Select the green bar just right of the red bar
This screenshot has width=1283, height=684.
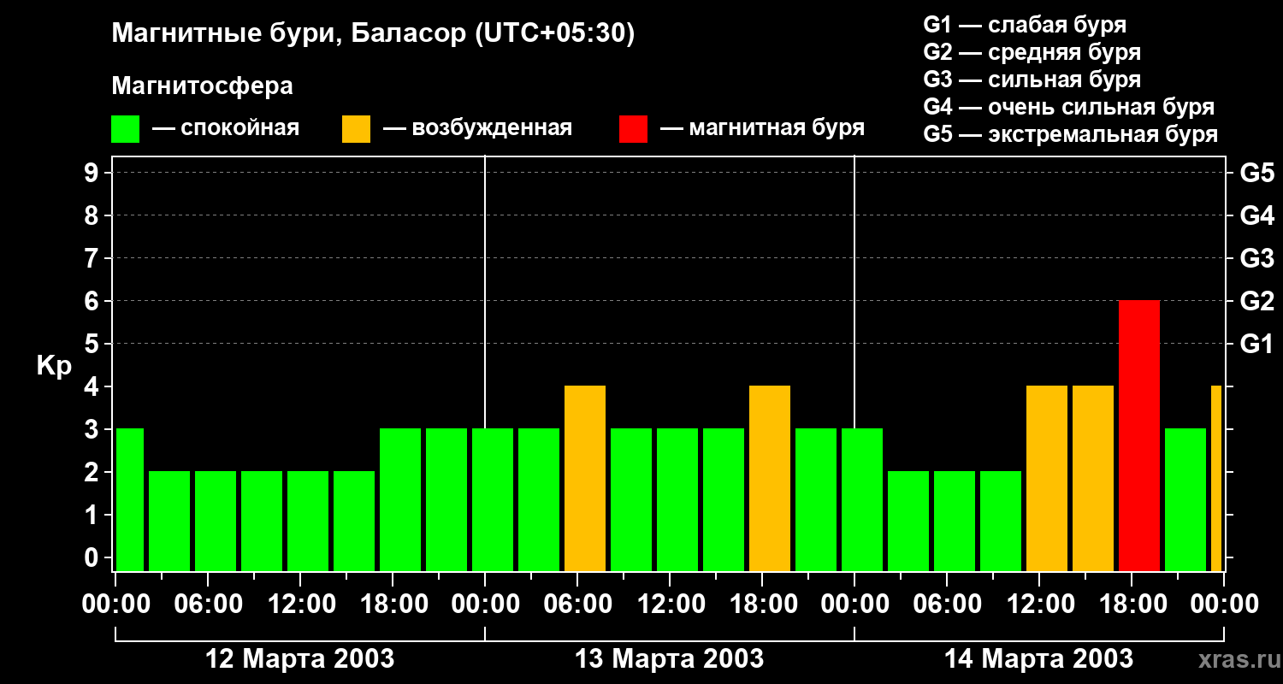pos(1185,500)
